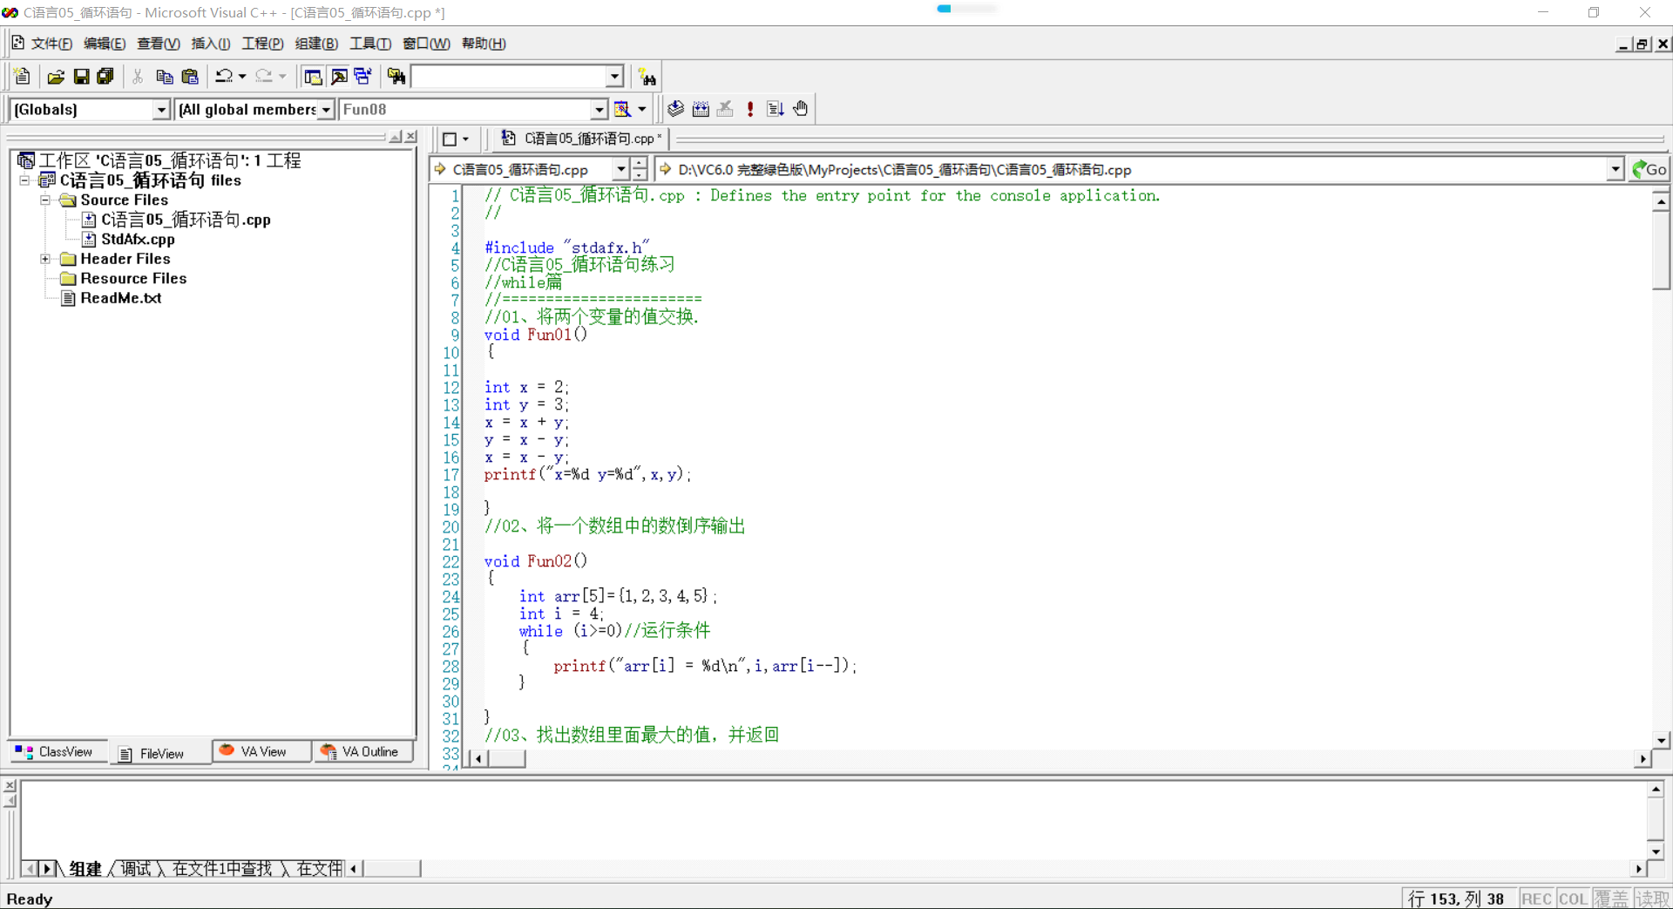Click the Stop Build icon
Viewport: 1673px width, 909px height.
[725, 109]
